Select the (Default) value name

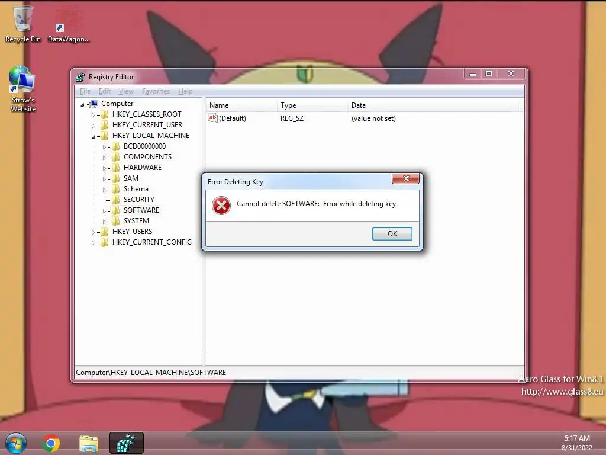232,118
